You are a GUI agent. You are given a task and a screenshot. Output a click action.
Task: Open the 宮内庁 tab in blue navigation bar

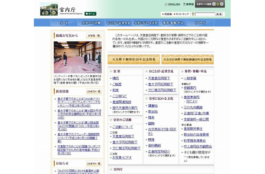200,23
